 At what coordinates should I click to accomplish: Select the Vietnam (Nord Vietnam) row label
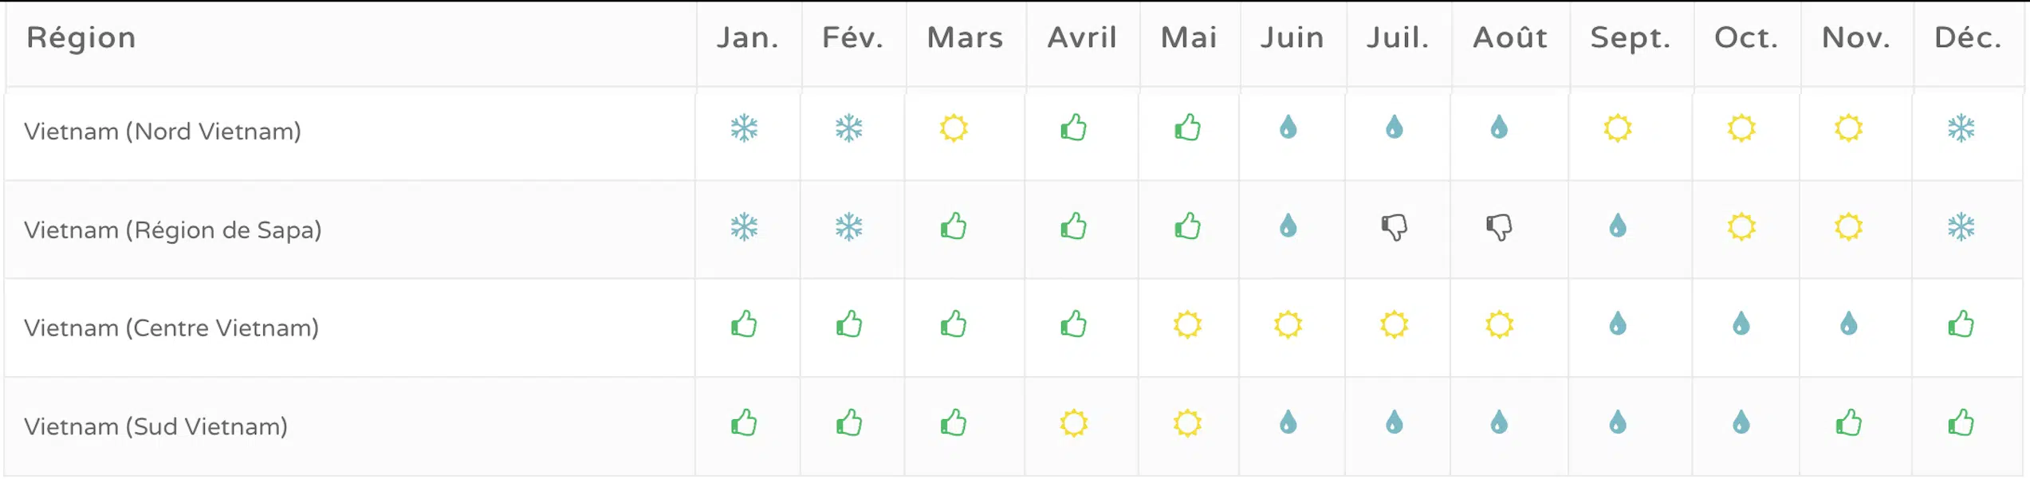click(x=163, y=132)
